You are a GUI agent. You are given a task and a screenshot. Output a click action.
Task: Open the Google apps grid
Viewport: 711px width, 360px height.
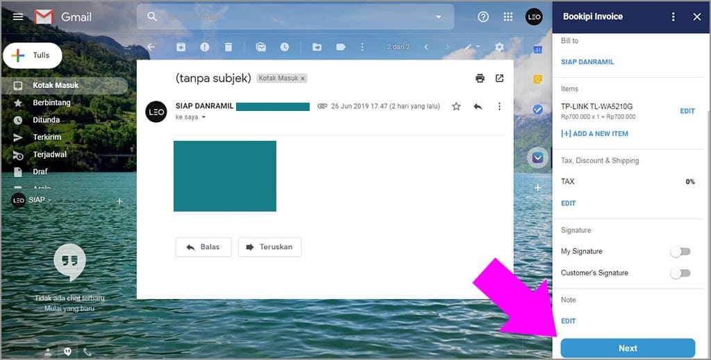pyautogui.click(x=508, y=17)
